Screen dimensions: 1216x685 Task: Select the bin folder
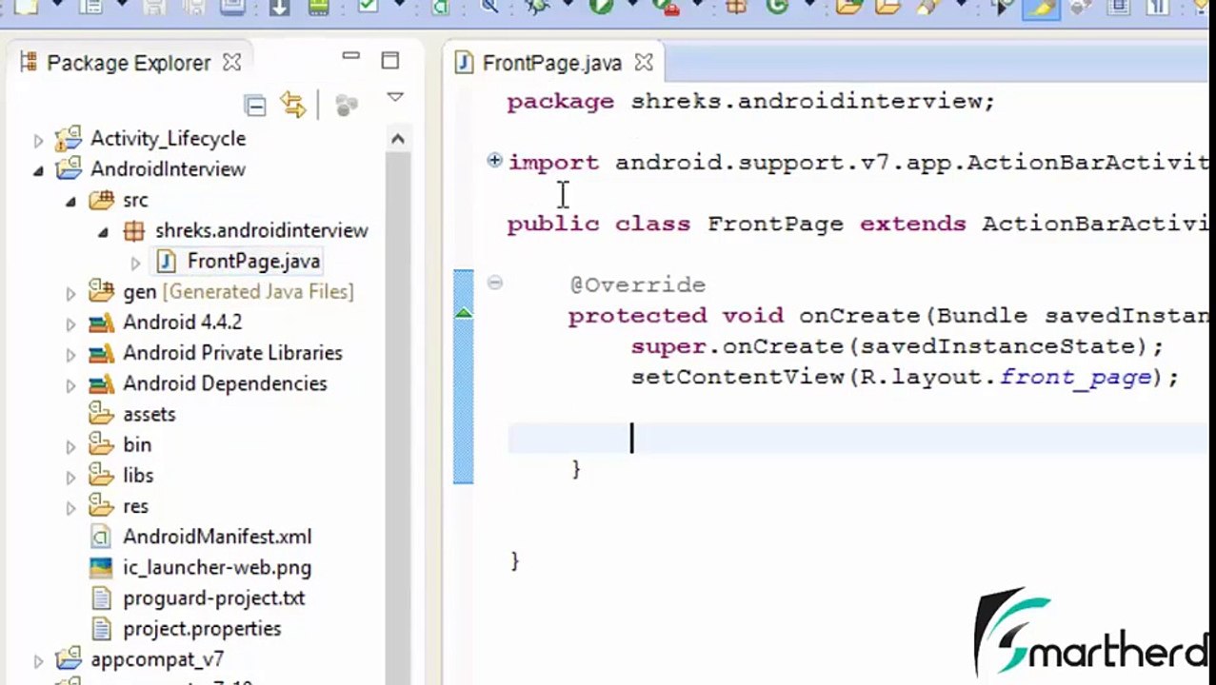click(x=137, y=444)
